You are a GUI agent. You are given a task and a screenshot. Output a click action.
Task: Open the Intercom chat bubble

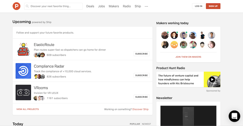tap(234, 116)
